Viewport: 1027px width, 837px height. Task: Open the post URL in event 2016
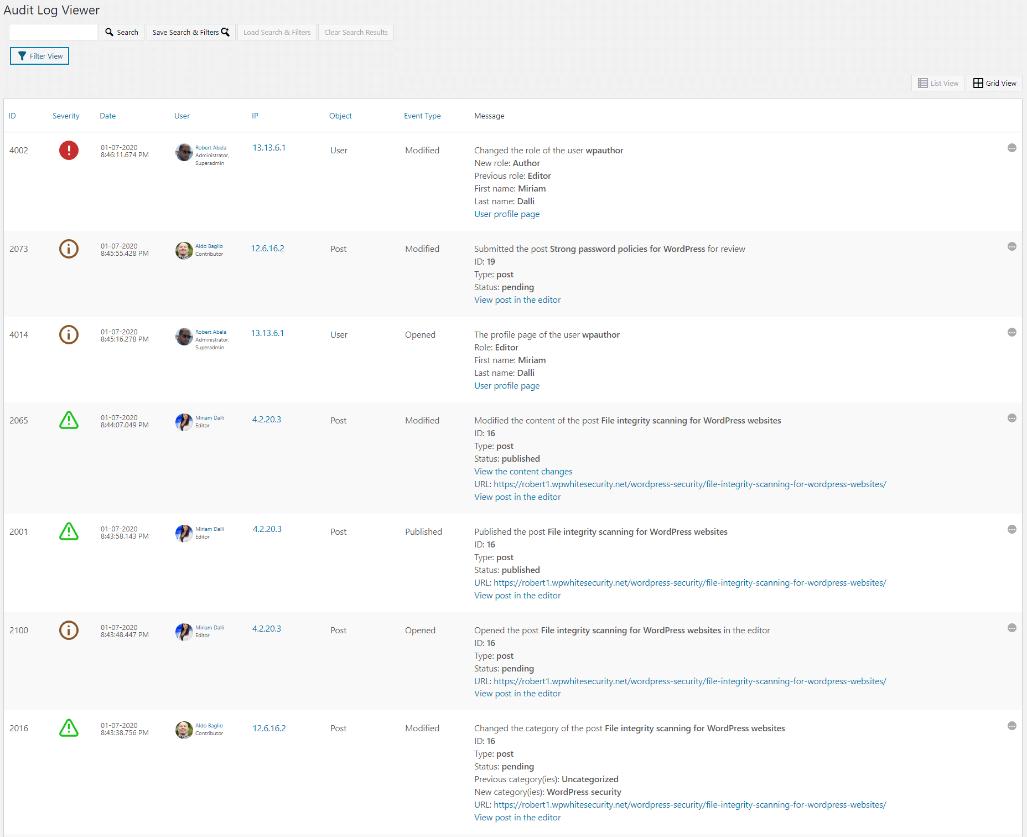tap(690, 804)
